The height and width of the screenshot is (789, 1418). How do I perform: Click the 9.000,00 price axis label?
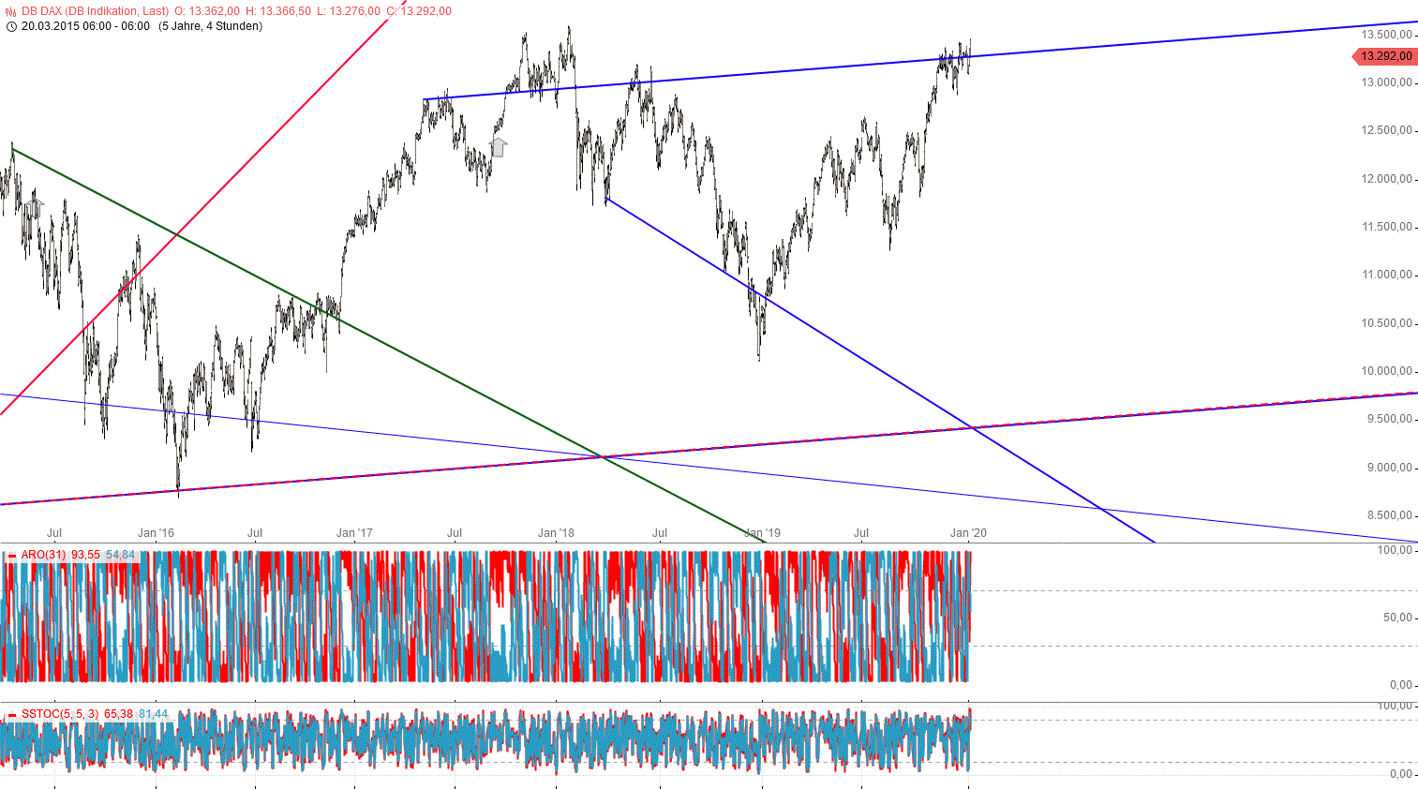[x=1389, y=468]
